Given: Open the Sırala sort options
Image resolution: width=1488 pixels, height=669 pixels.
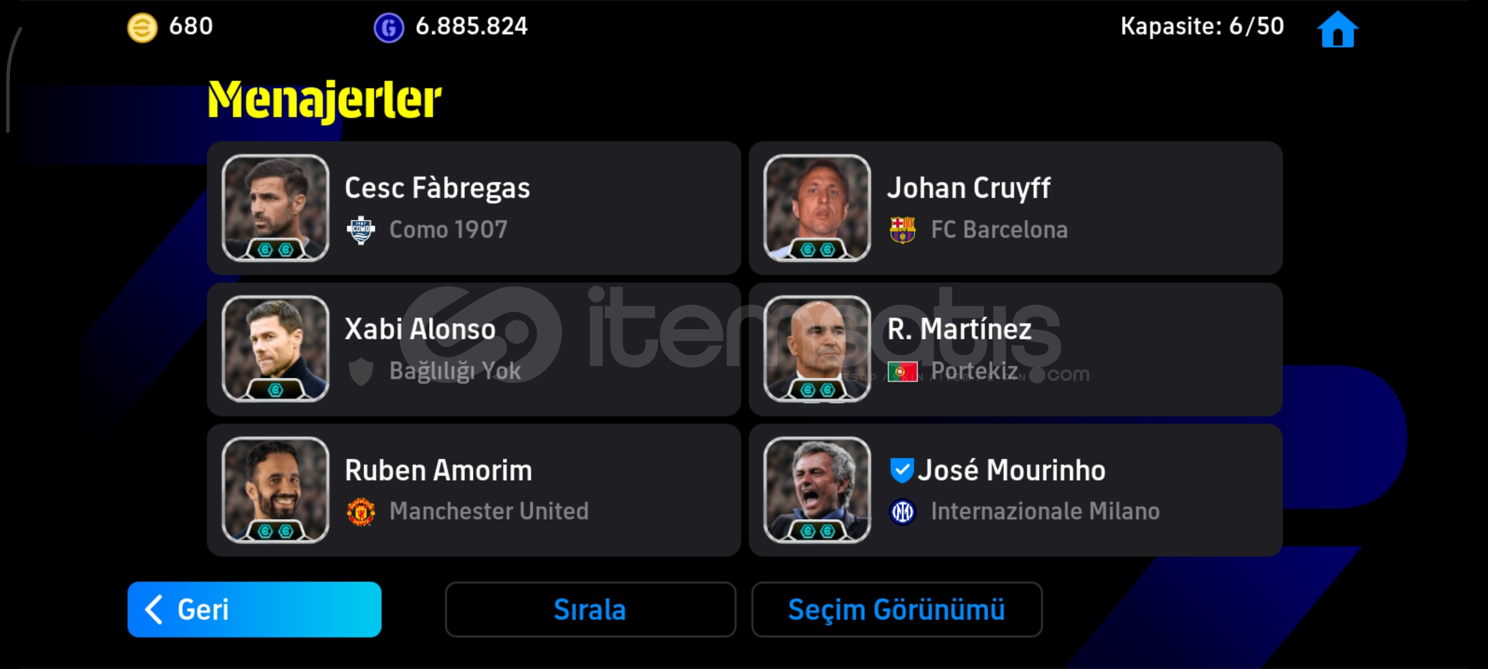Looking at the screenshot, I should (590, 610).
